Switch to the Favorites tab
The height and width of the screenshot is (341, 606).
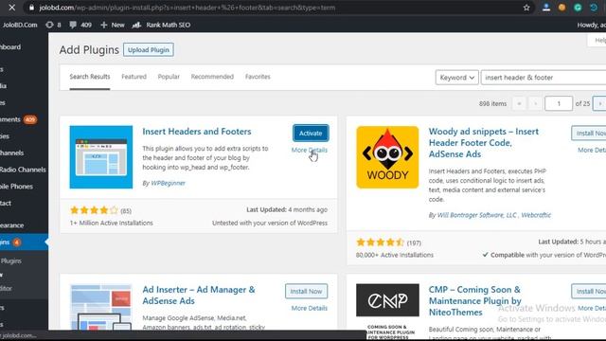pyautogui.click(x=258, y=77)
